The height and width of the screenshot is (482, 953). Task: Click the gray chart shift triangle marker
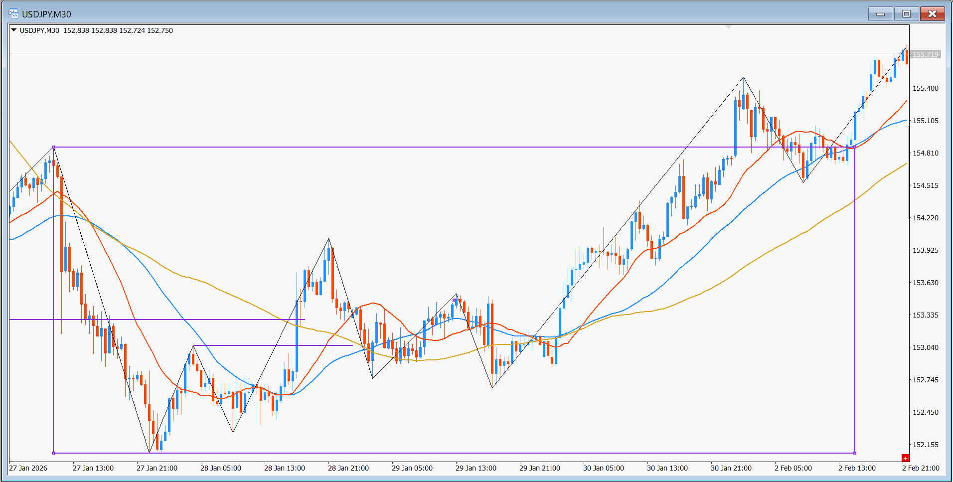[729, 27]
